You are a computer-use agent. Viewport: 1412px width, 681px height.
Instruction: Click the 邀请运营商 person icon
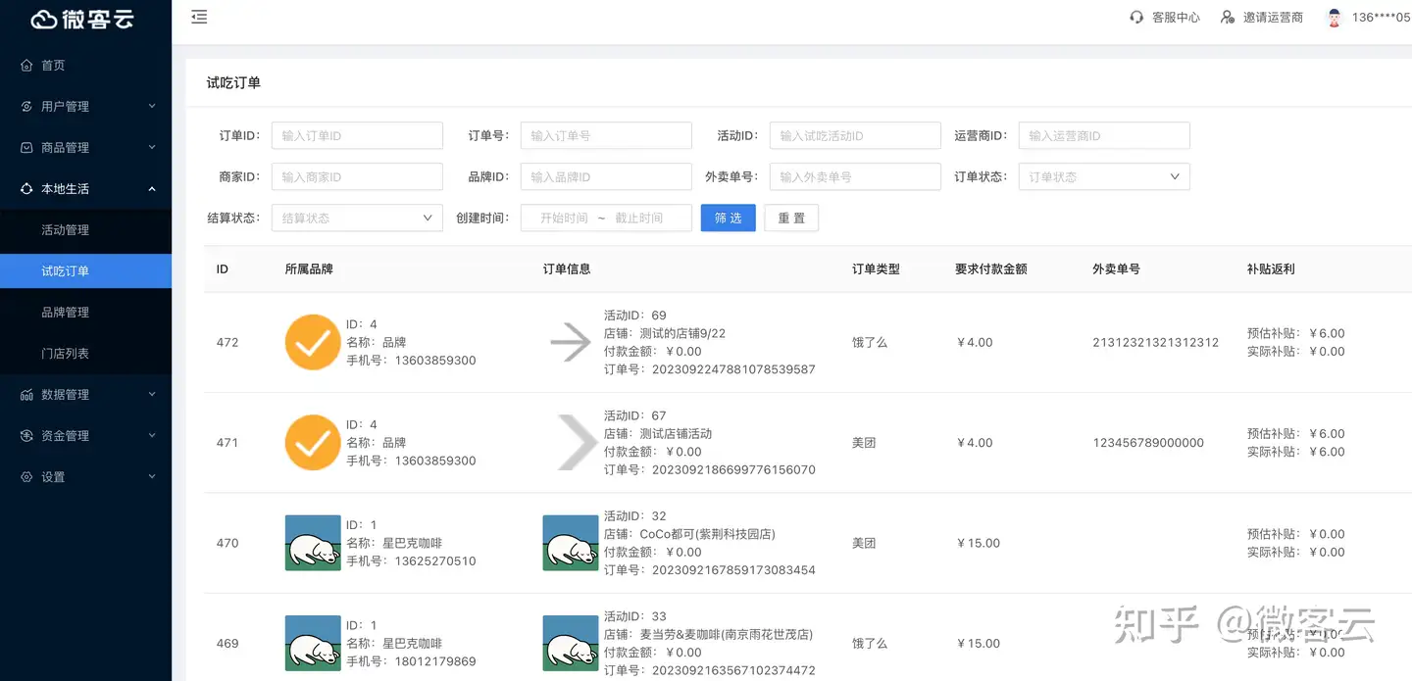coord(1228,18)
